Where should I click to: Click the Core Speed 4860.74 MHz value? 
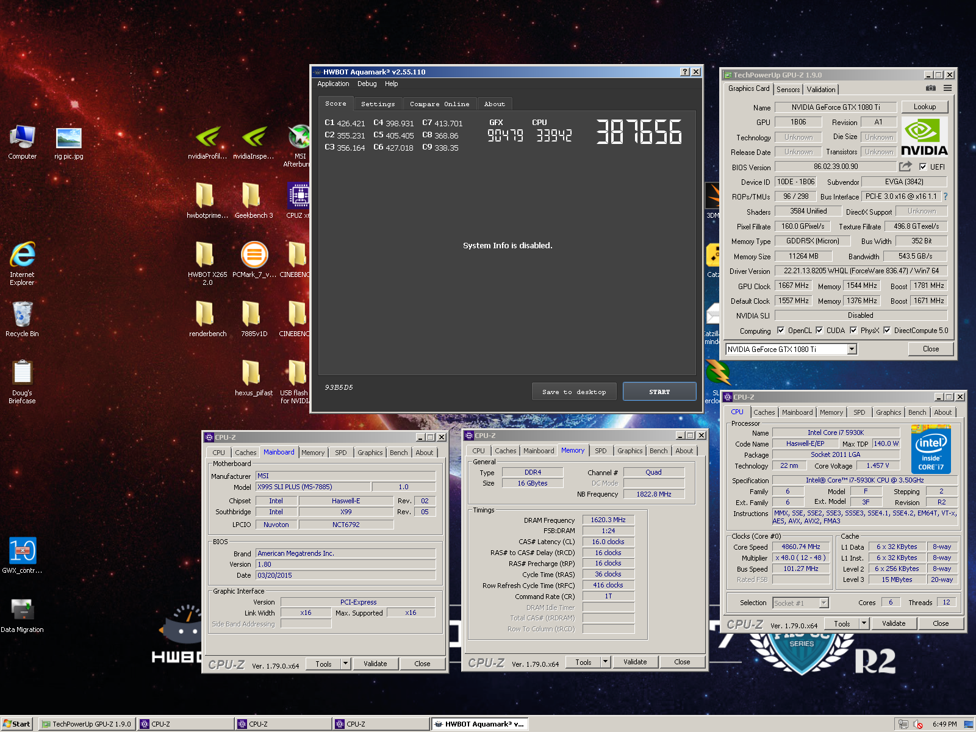[x=802, y=547]
